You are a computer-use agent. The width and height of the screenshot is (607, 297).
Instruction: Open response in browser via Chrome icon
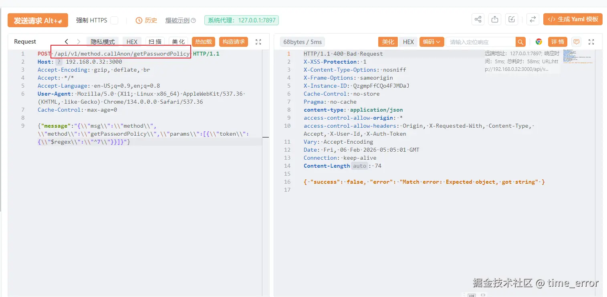pyautogui.click(x=539, y=42)
